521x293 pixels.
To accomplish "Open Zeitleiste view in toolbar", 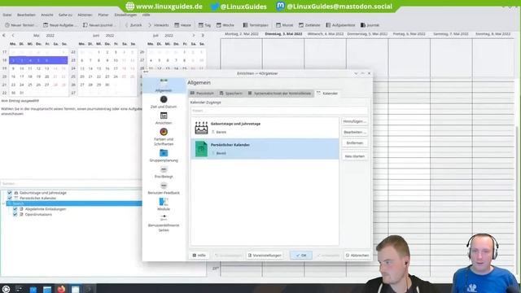I will click(x=309, y=25).
